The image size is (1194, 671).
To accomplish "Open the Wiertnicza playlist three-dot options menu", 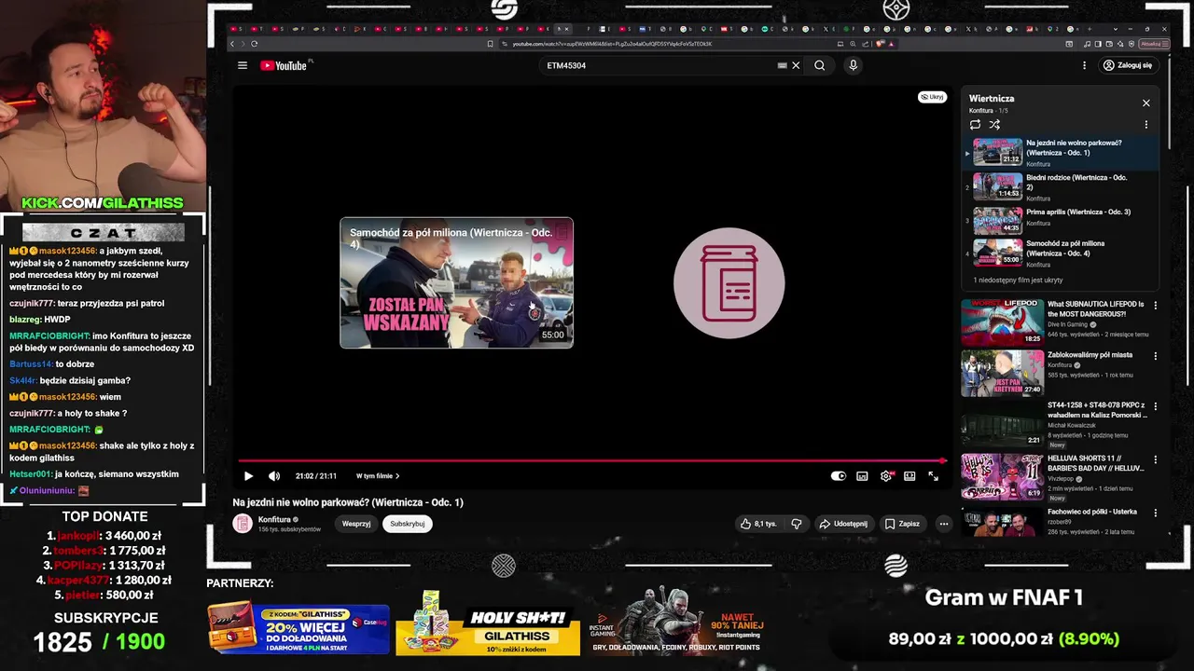I will [x=1146, y=125].
